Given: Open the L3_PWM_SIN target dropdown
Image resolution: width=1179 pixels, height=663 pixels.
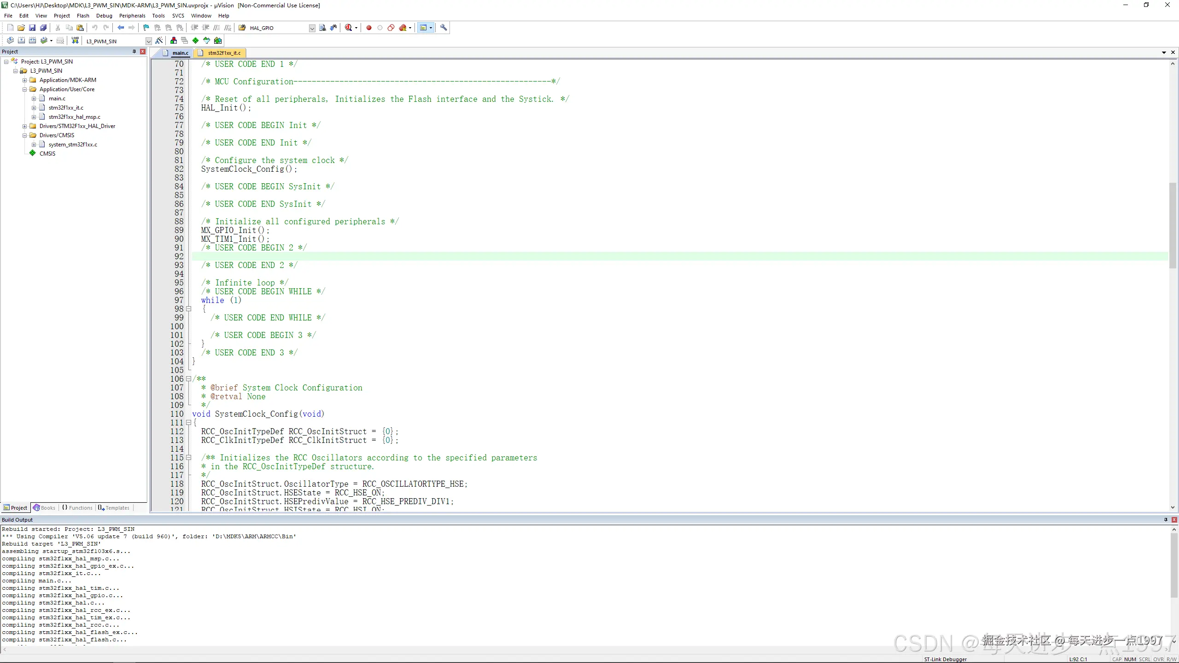Looking at the screenshot, I should click(148, 41).
